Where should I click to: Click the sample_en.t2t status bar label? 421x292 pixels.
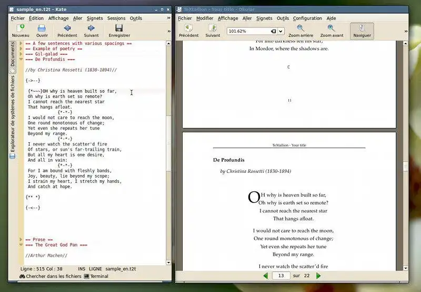[121, 269]
